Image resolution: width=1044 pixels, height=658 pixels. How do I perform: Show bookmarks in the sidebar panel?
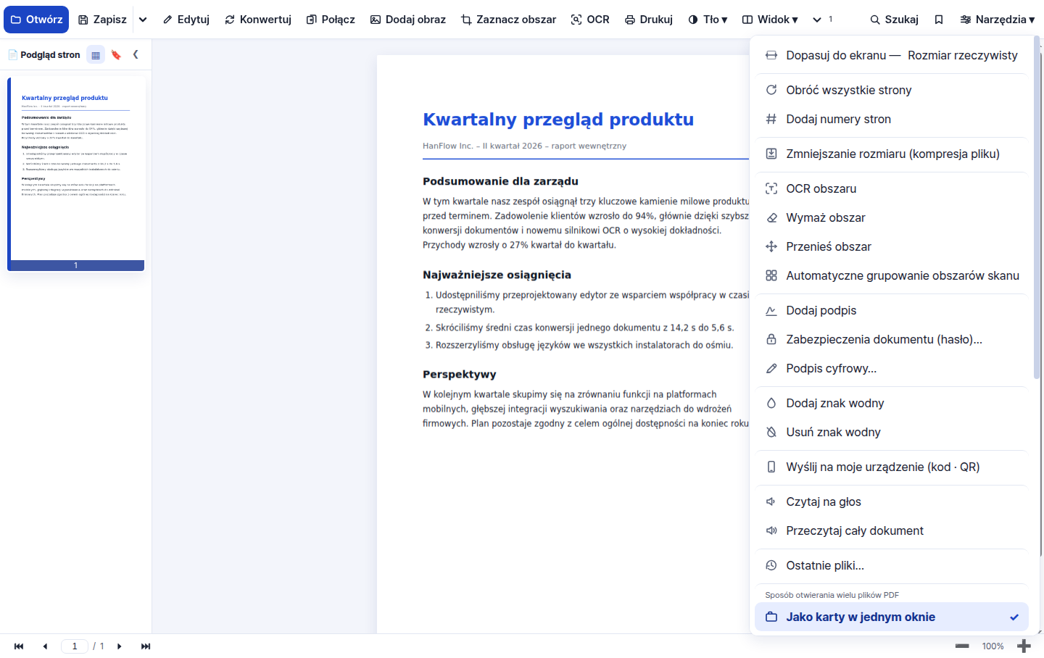pyautogui.click(x=116, y=55)
